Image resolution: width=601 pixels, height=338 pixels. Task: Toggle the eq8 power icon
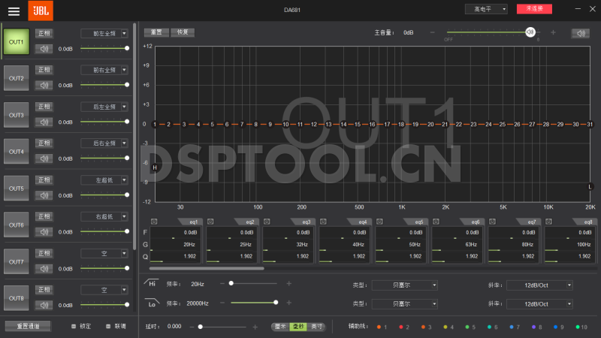point(548,222)
